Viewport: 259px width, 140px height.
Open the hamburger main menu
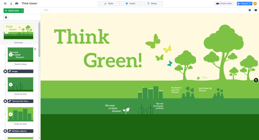[5, 4]
